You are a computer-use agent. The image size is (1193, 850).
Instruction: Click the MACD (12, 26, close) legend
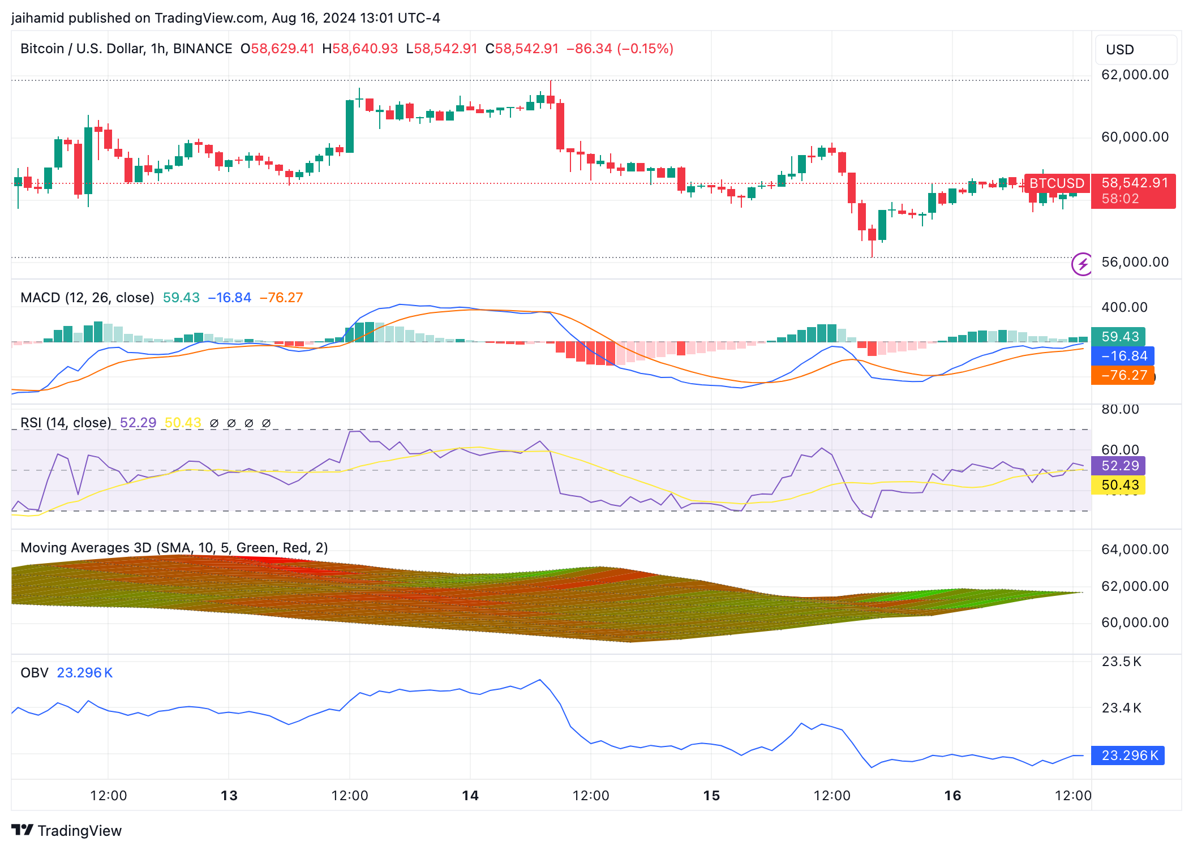point(87,298)
